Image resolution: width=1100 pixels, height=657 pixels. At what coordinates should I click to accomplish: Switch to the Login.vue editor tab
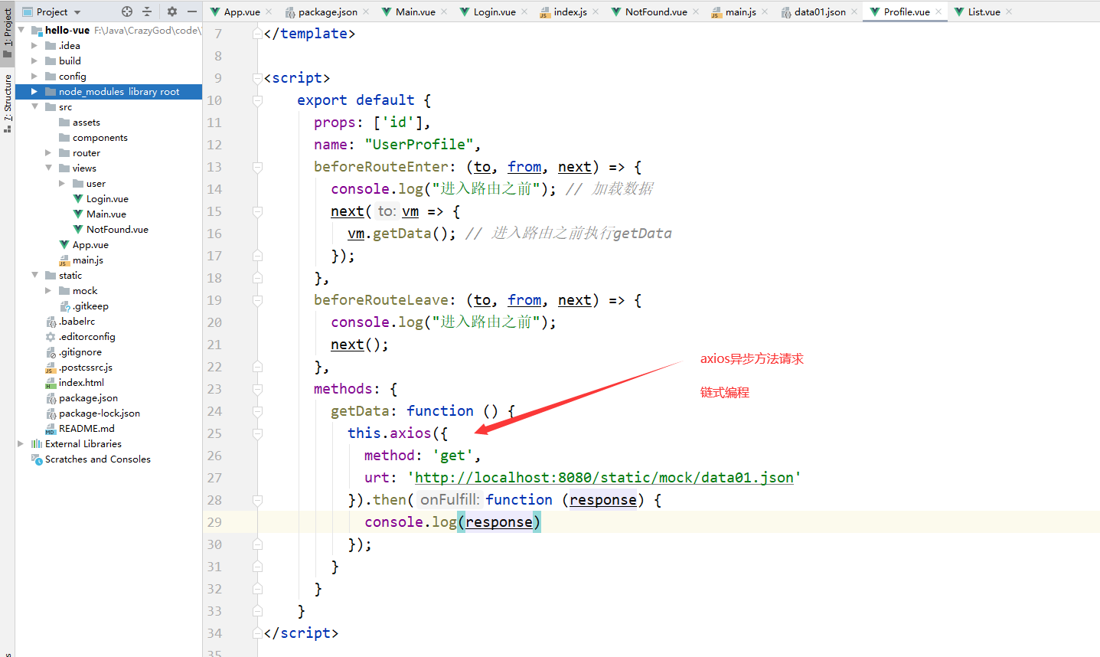click(x=488, y=11)
